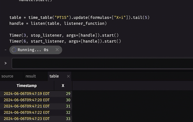Select the 09:47:19 EDT timestamp cell
Screen dimensions: 193x122
click(27, 94)
